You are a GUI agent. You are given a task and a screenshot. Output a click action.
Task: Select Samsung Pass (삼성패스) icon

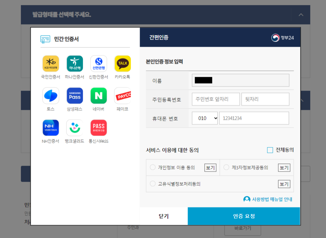[x=75, y=96]
